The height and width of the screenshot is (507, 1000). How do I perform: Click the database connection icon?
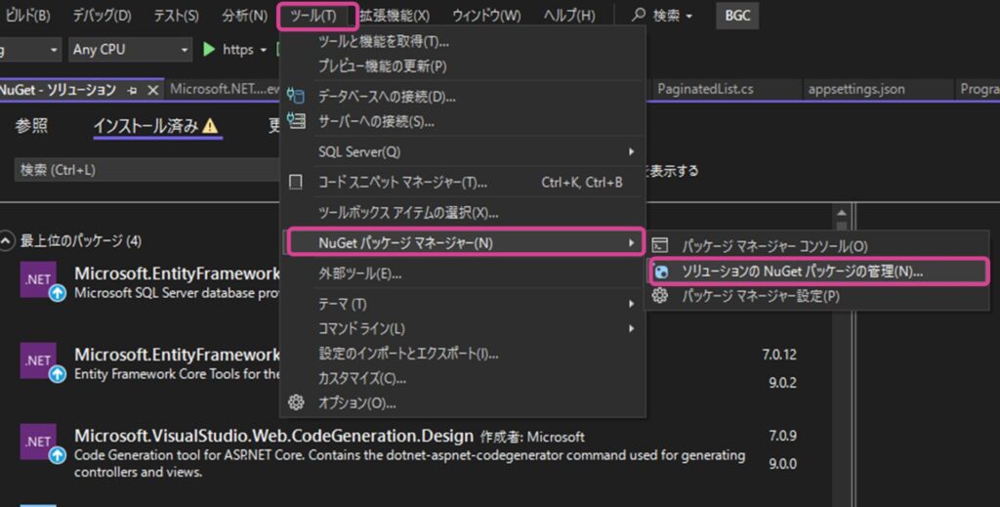tap(297, 97)
